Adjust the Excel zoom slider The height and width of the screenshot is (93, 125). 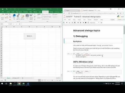pyautogui.click(x=52, y=80)
